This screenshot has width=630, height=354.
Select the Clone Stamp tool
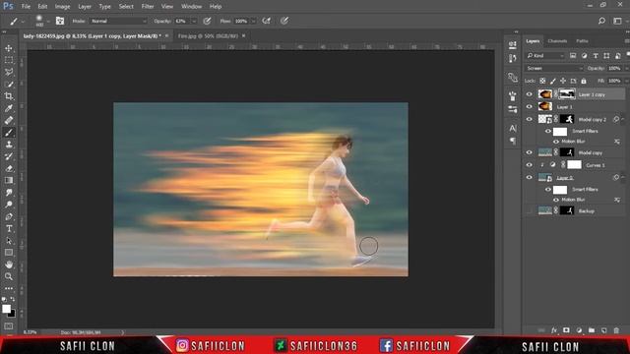point(9,145)
